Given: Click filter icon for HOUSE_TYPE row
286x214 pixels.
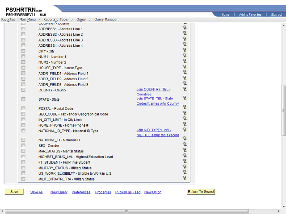Looking at the screenshot, I should pos(185,66).
